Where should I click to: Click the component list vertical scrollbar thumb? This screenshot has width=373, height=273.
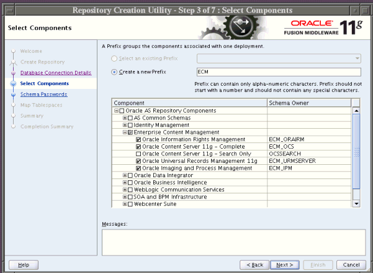[x=356, y=152]
